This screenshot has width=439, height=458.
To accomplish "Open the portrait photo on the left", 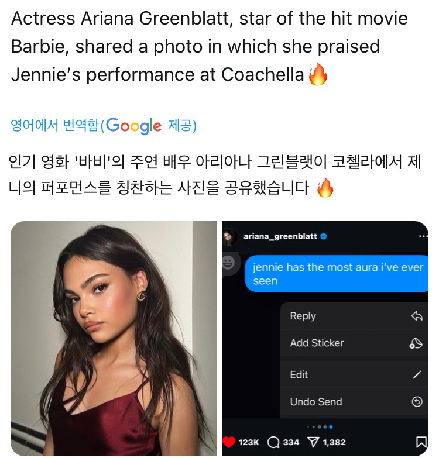I will pos(114,338).
